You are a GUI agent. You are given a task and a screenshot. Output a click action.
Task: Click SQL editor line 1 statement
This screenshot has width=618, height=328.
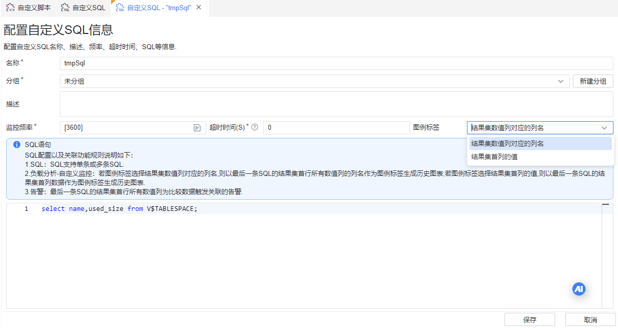119,209
